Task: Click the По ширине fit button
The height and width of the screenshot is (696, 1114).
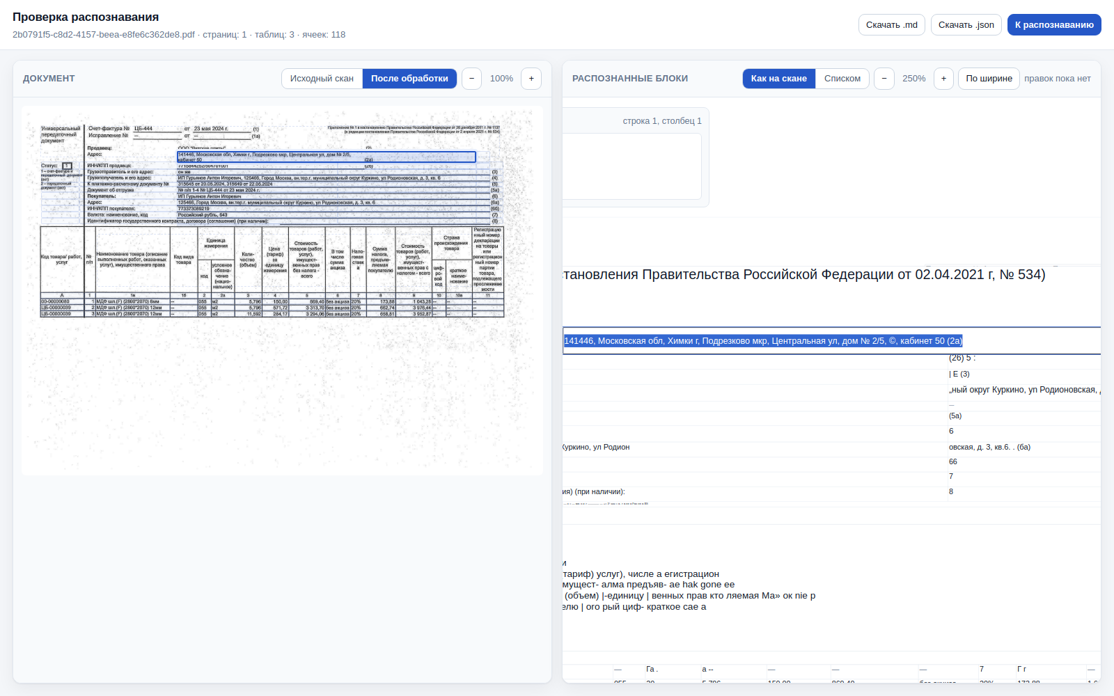Action: coord(989,79)
